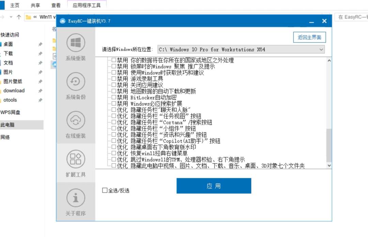Viewport: 368px width, 237px height.
Task: Check 优化 隐藏桌面右下角教育版水印
Action: tap(113, 147)
